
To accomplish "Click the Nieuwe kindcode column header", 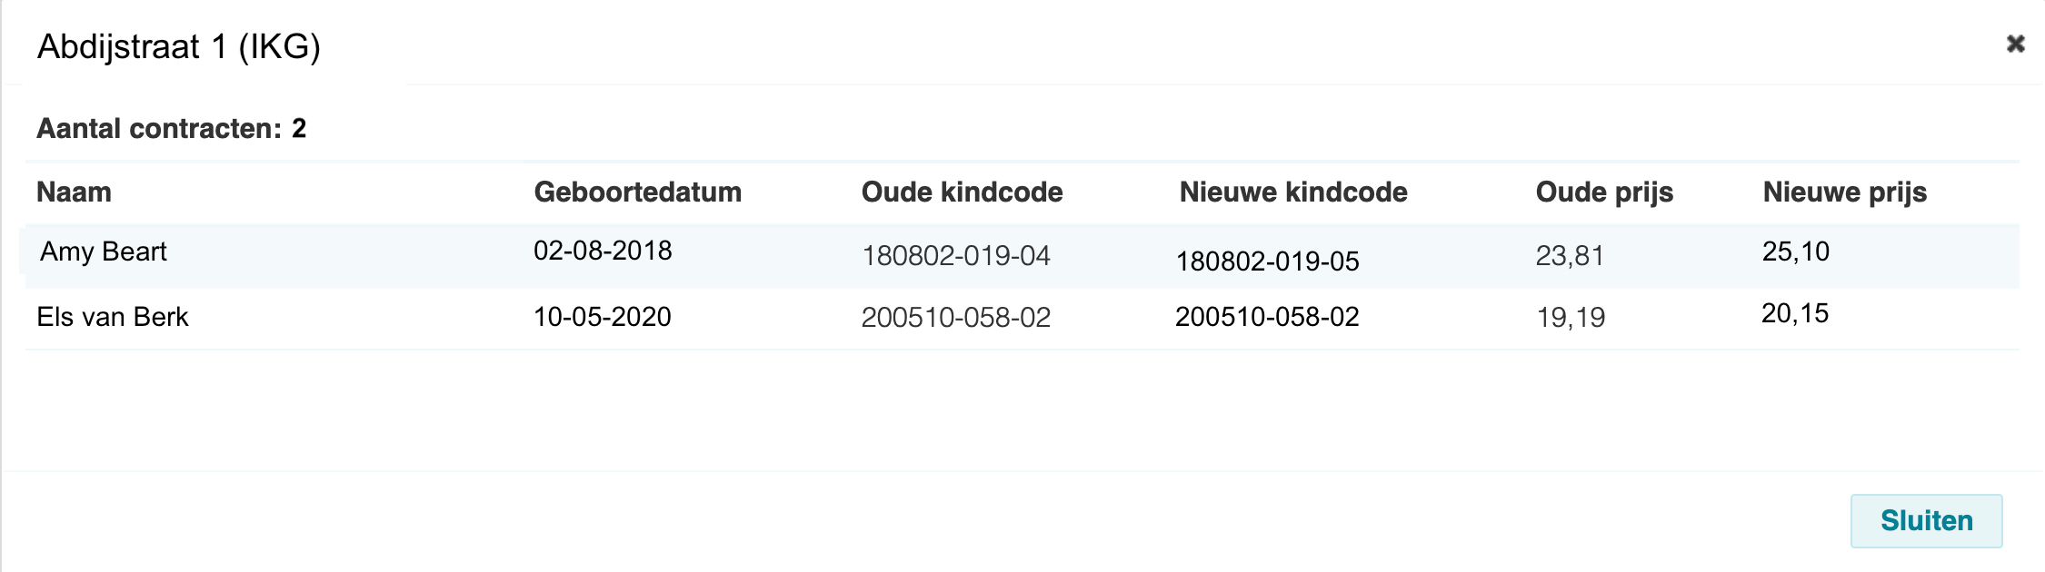I will click(1292, 192).
